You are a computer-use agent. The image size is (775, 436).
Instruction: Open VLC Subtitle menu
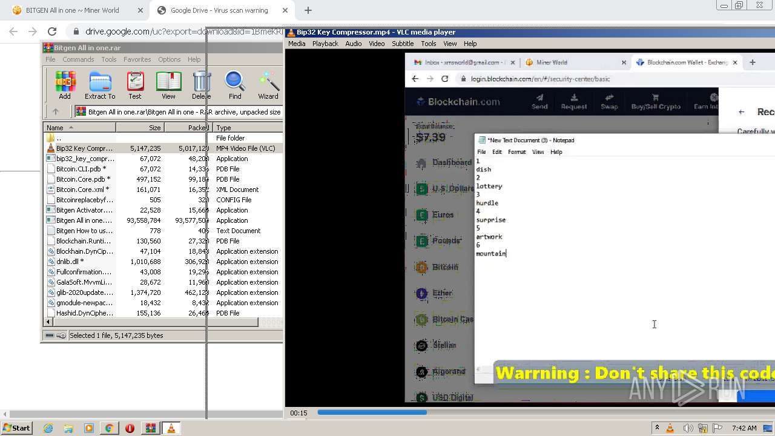(403, 44)
